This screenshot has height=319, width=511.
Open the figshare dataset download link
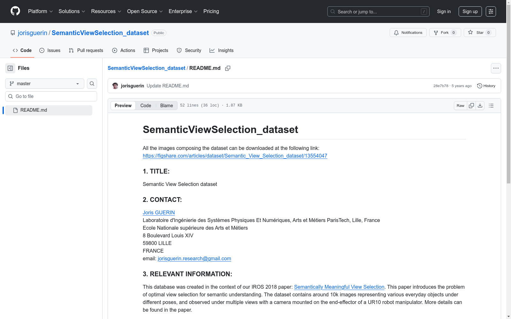coord(235,156)
